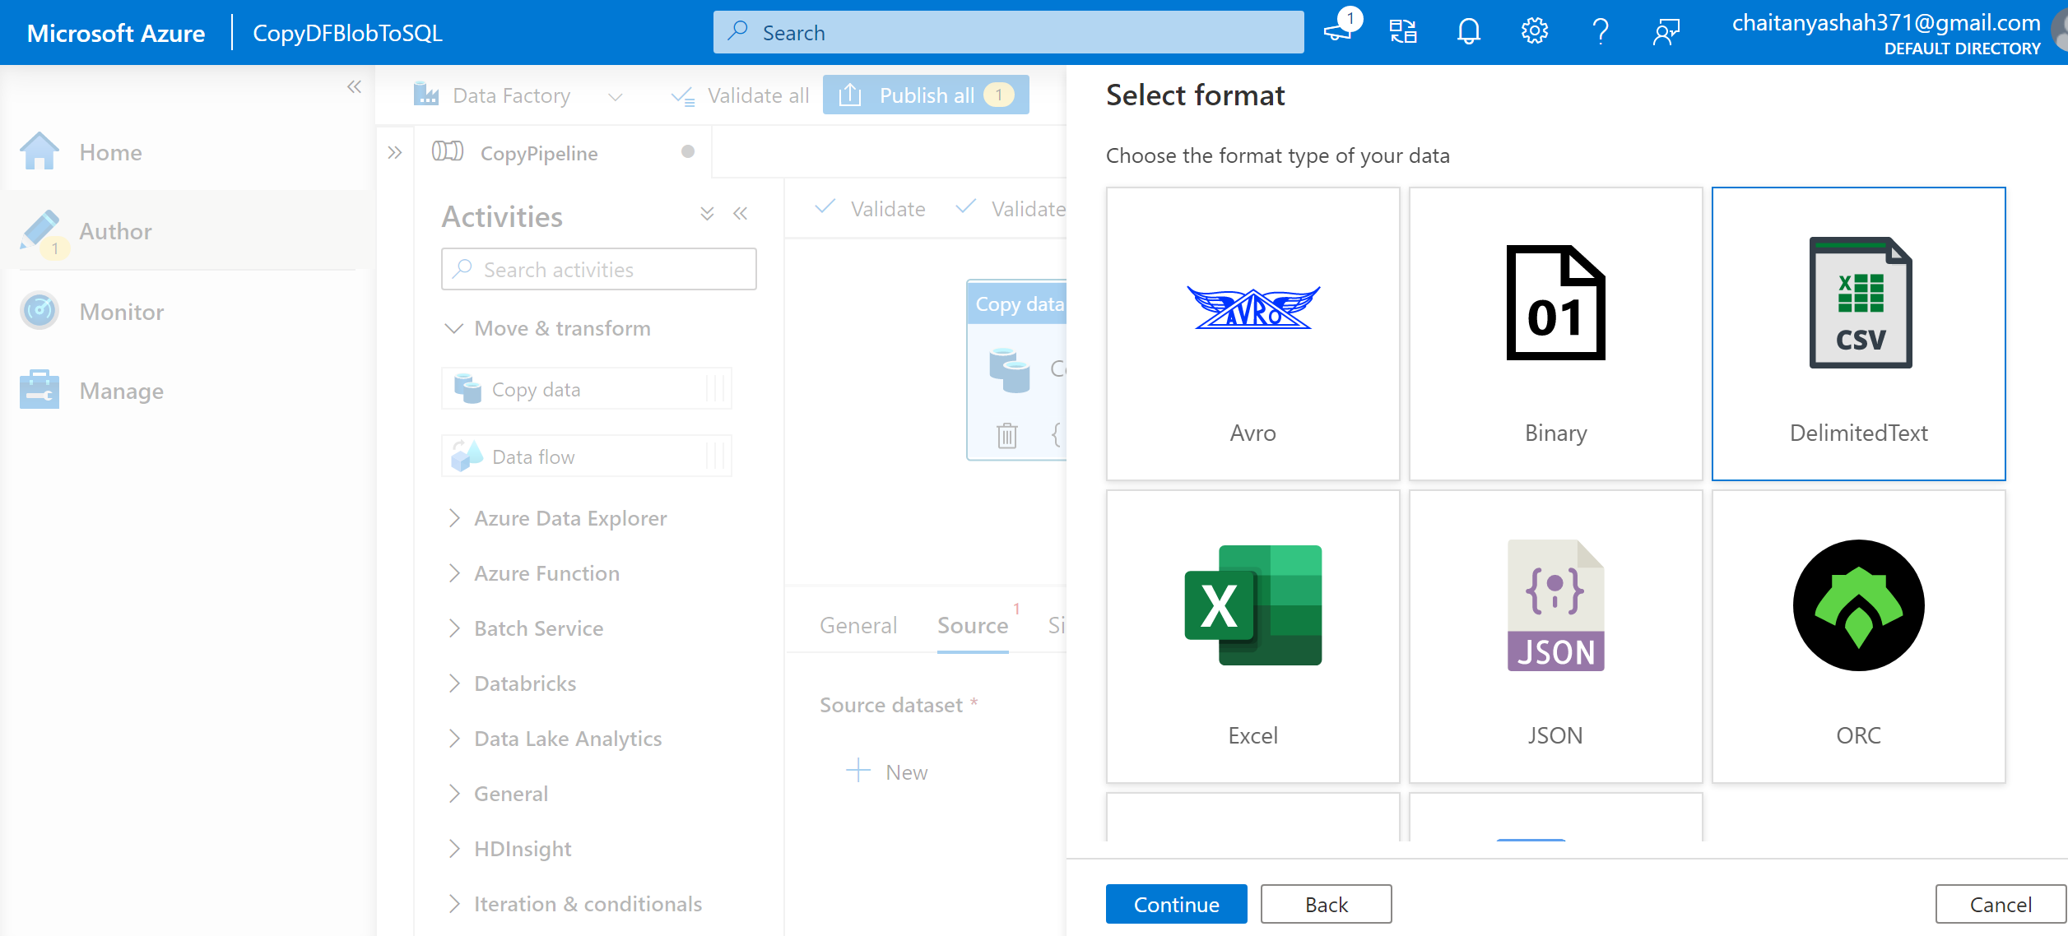Select the Copy data activity
2068x936 pixels.
pos(586,389)
